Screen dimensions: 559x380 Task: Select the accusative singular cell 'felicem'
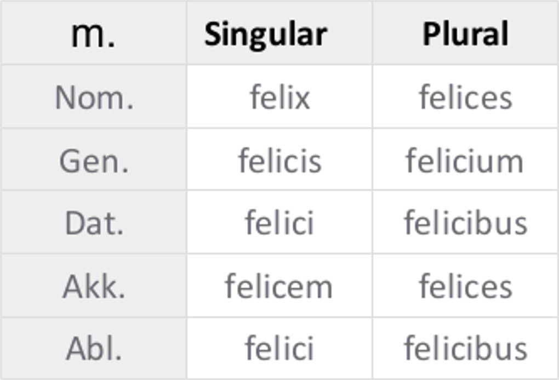278,286
